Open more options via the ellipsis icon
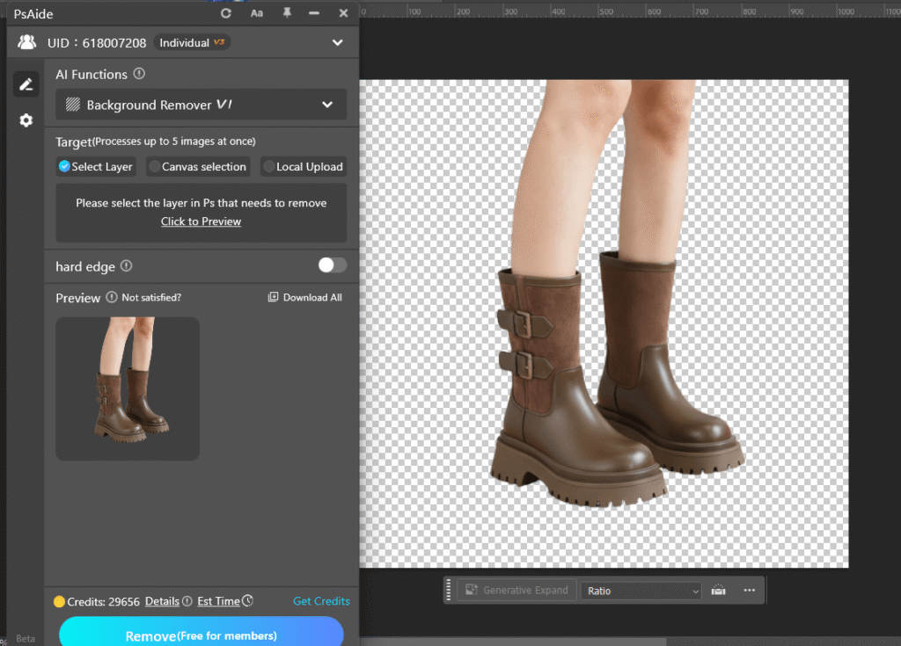This screenshot has height=646, width=901. 750,590
